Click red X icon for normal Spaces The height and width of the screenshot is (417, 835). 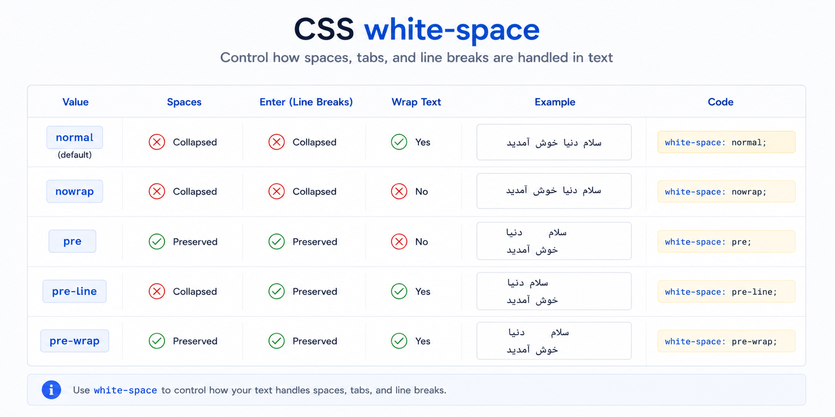pos(157,142)
